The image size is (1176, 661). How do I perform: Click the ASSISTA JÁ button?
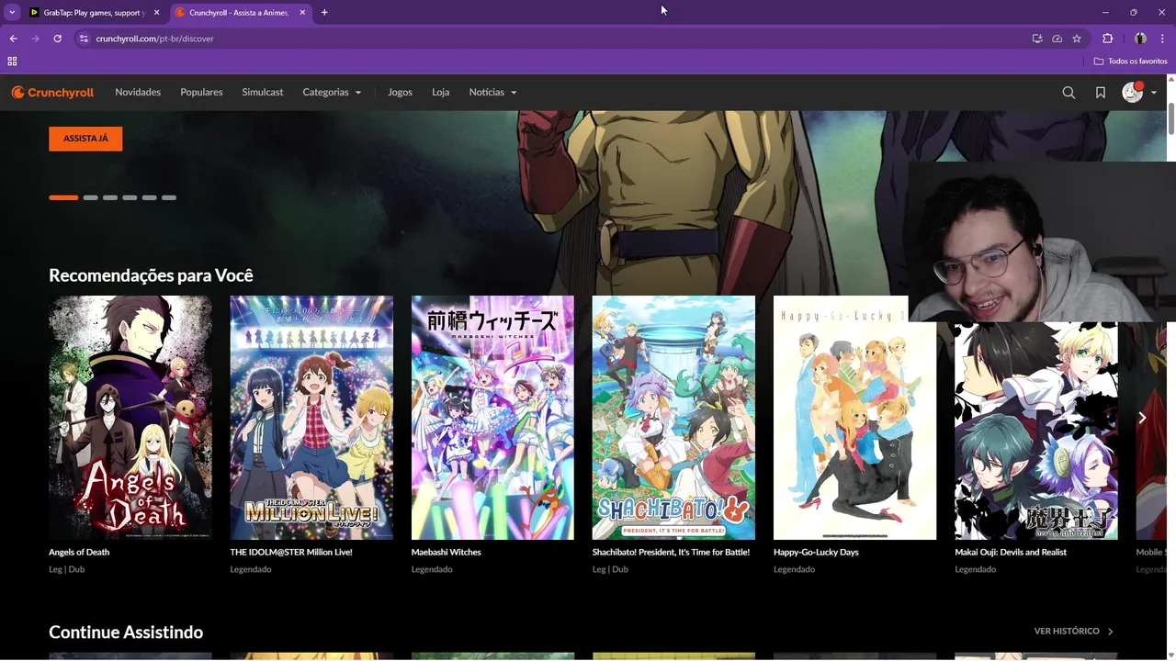point(85,139)
